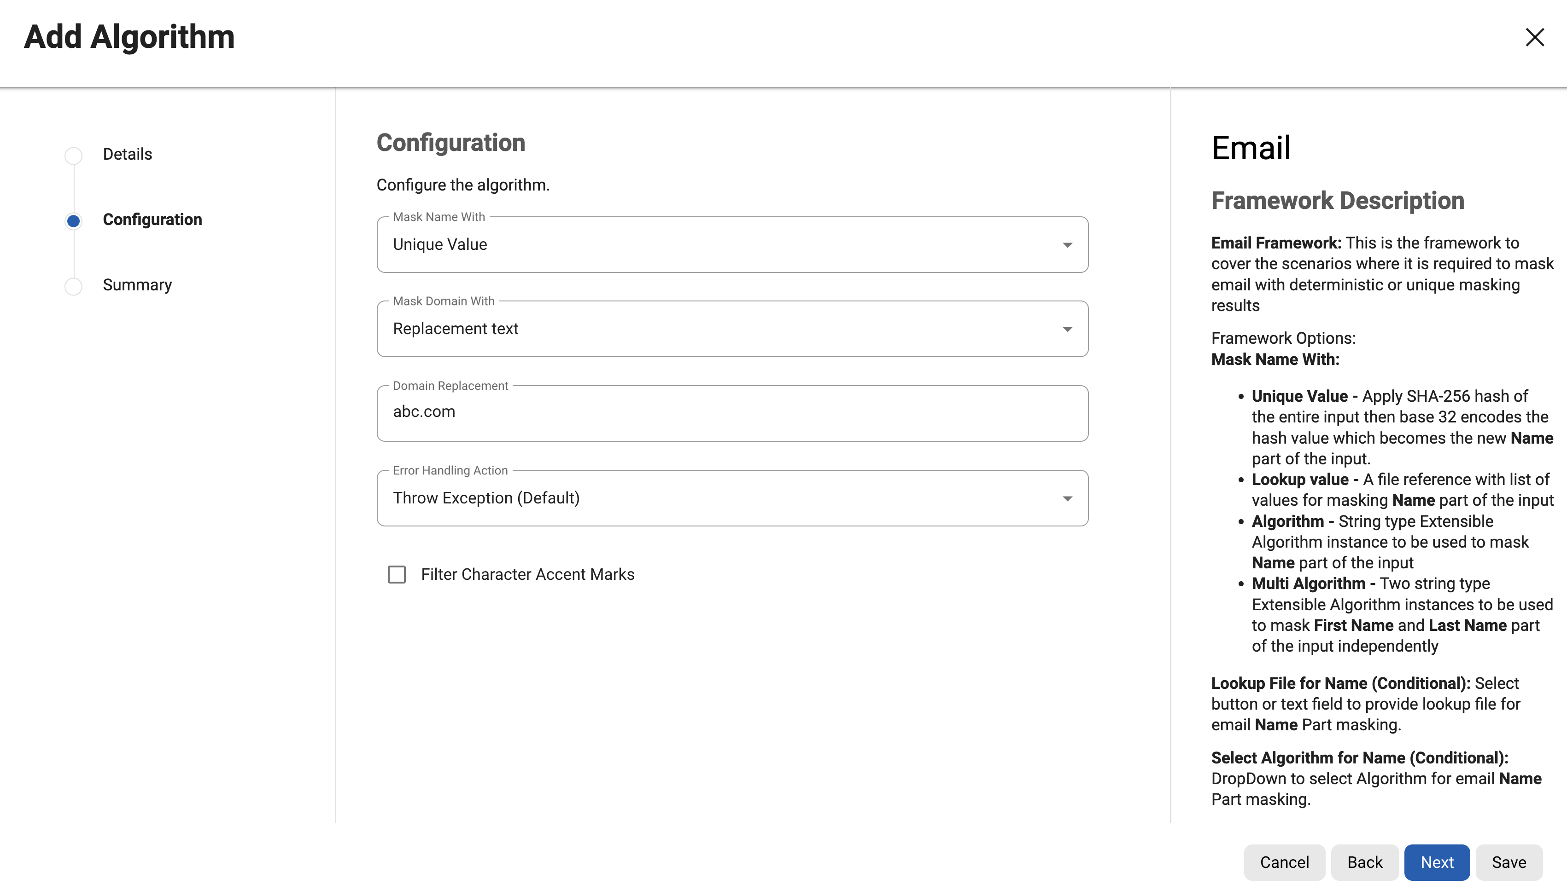Viewport: 1567px width, 890px height.
Task: Go Back to previous step
Action: (x=1364, y=862)
